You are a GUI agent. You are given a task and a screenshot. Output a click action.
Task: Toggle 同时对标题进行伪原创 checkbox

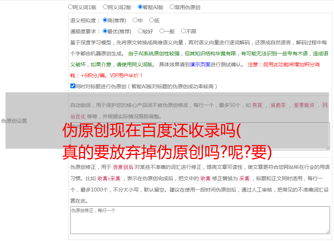pyautogui.click(x=73, y=86)
